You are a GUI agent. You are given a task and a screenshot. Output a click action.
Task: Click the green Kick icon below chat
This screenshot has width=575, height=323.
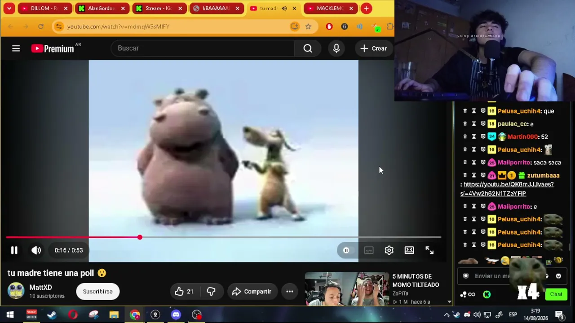487,295
